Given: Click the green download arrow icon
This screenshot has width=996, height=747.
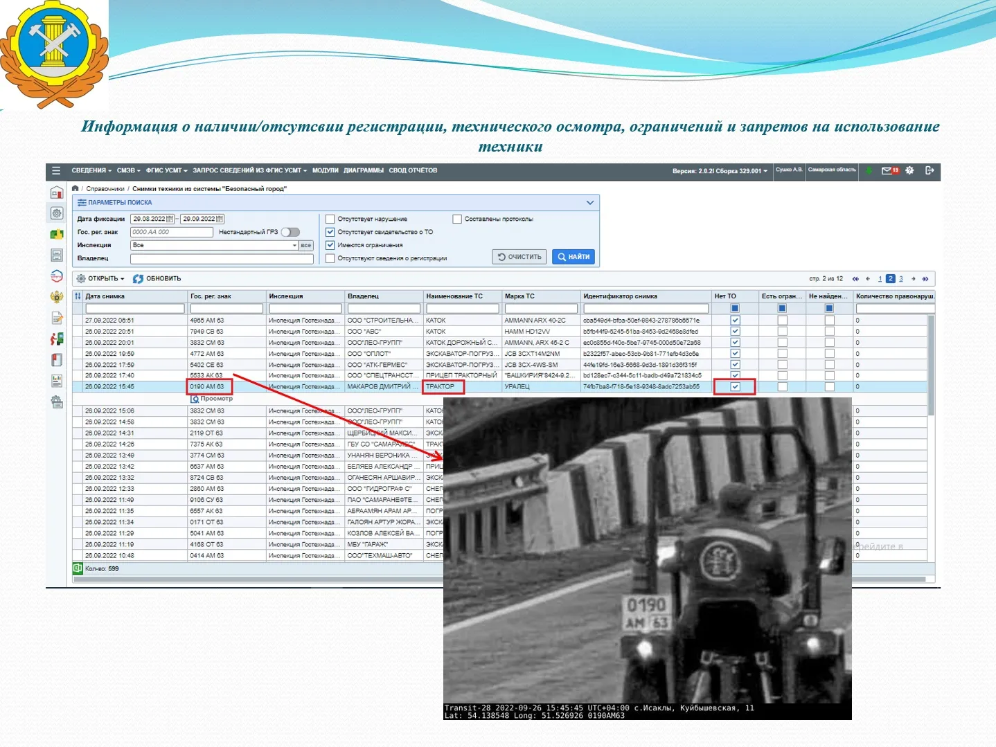Looking at the screenshot, I should [x=869, y=170].
